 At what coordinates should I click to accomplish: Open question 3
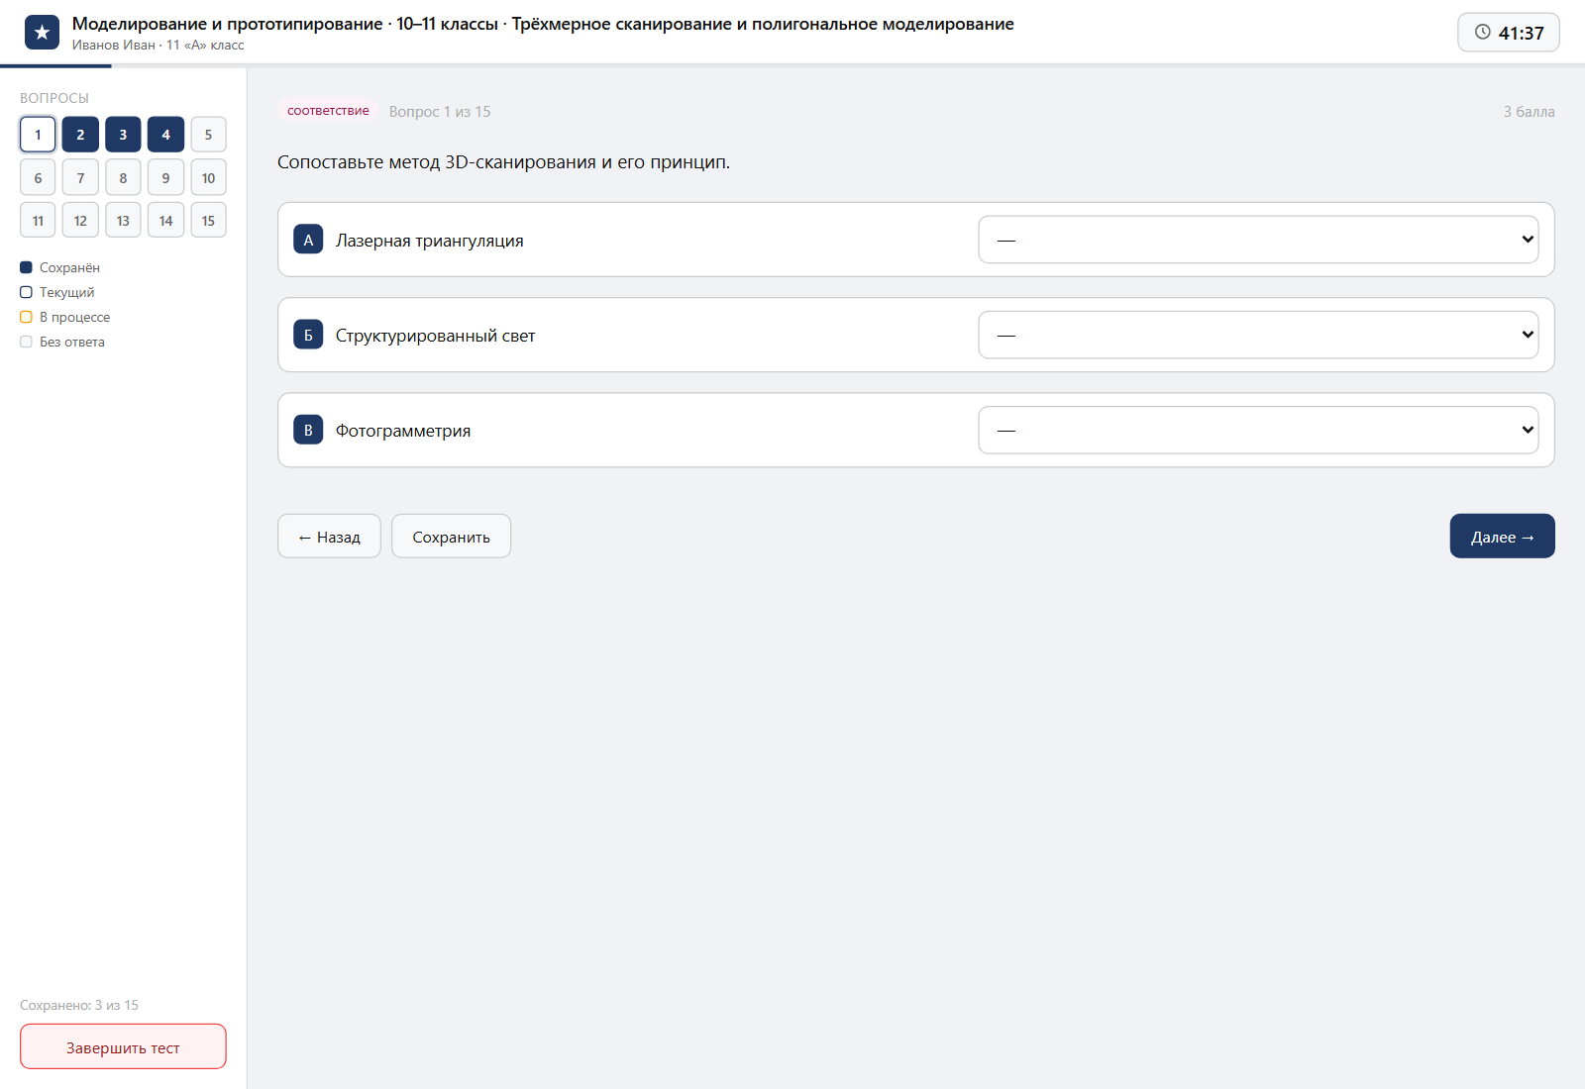point(123,135)
